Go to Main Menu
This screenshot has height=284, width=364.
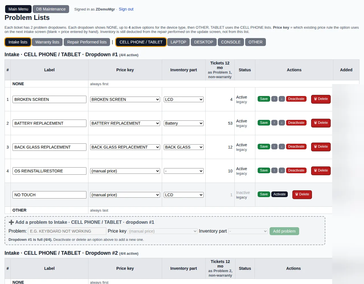18,9
